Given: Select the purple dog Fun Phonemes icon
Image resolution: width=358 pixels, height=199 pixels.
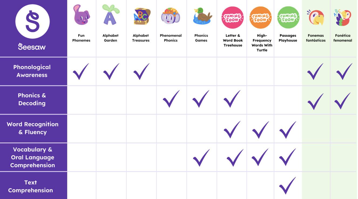Looking at the screenshot, I should [81, 15].
